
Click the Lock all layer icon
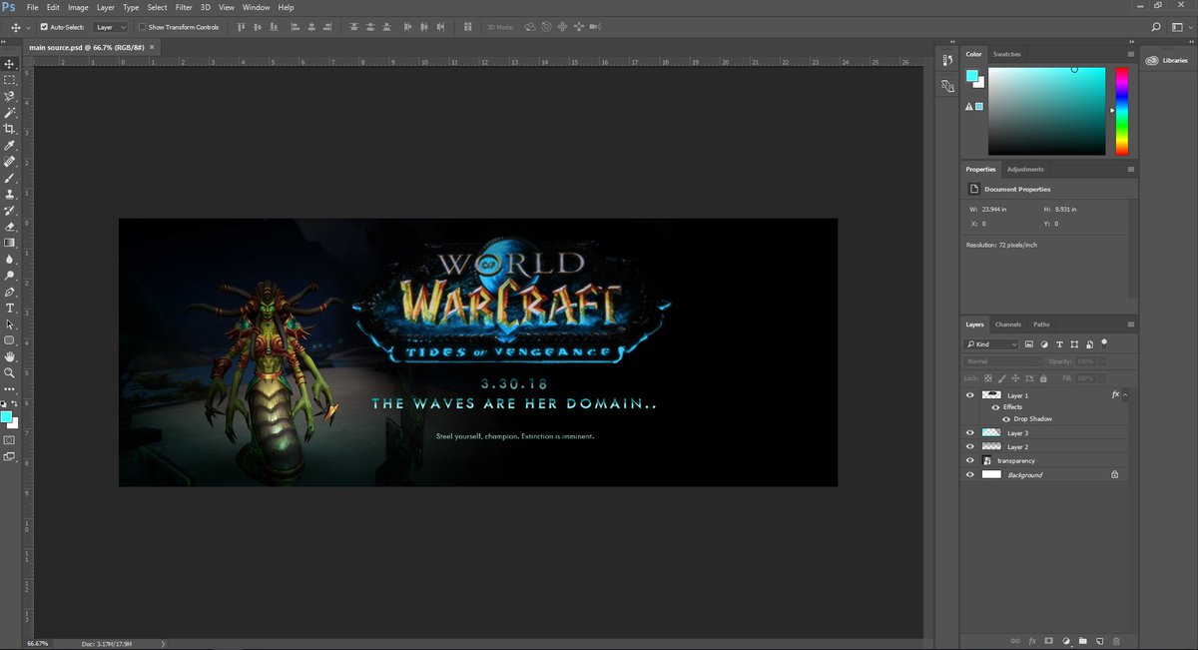[1043, 378]
